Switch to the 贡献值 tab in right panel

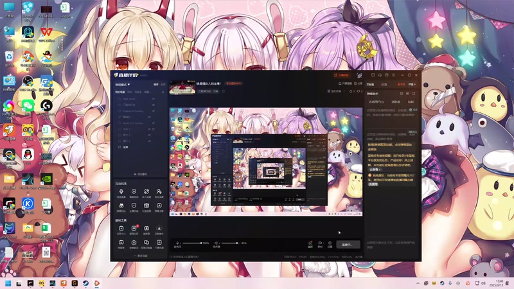370,85
